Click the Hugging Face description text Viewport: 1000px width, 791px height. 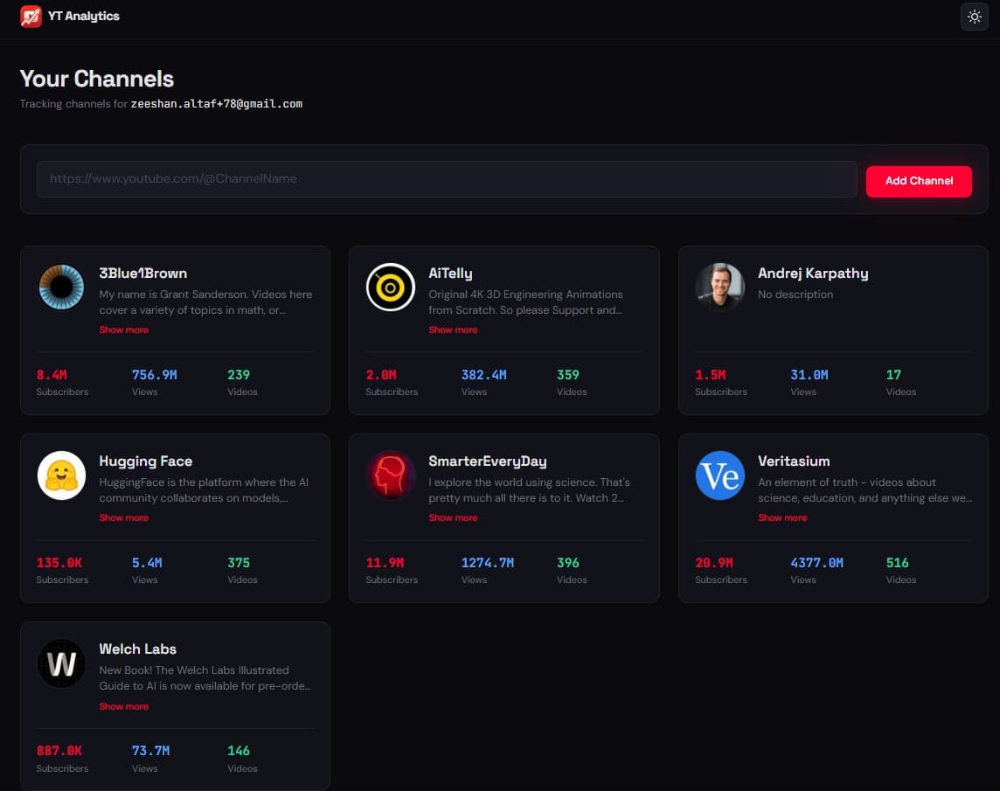tap(204, 490)
